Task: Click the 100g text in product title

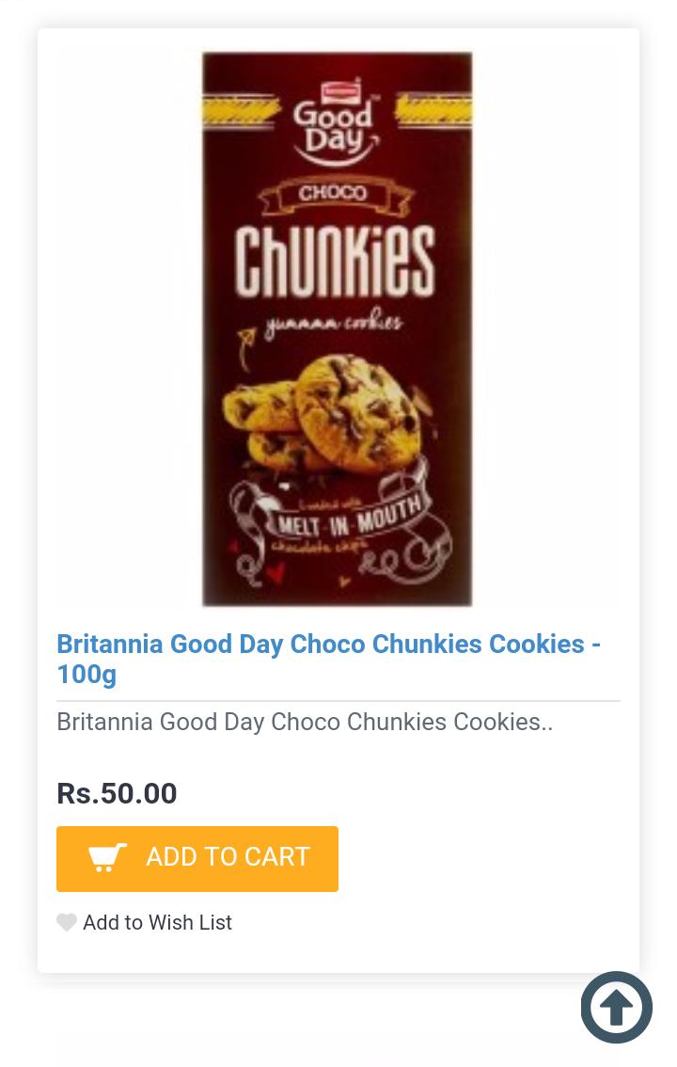Action: point(87,674)
